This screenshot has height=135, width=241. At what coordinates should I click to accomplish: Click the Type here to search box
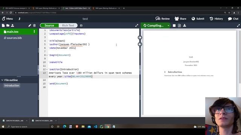click(x=27, y=127)
